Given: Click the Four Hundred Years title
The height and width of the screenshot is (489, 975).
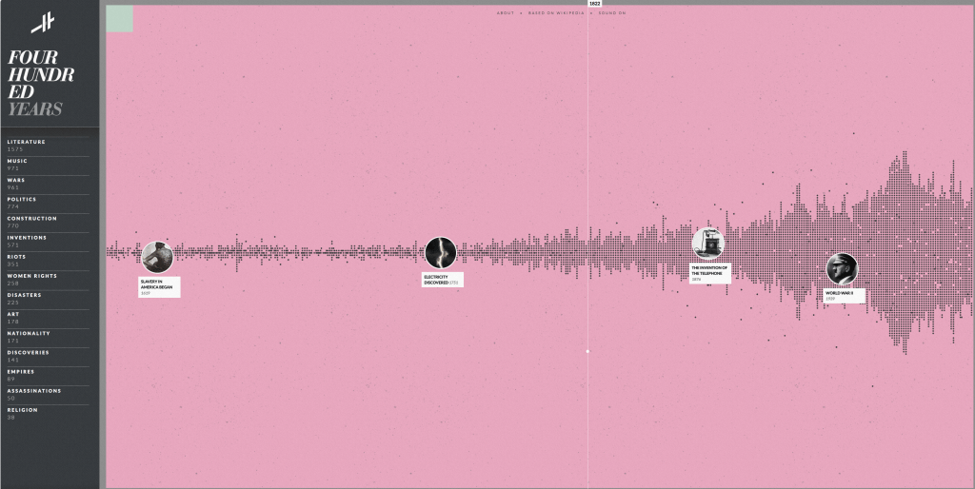Looking at the screenshot, I should [x=40, y=83].
